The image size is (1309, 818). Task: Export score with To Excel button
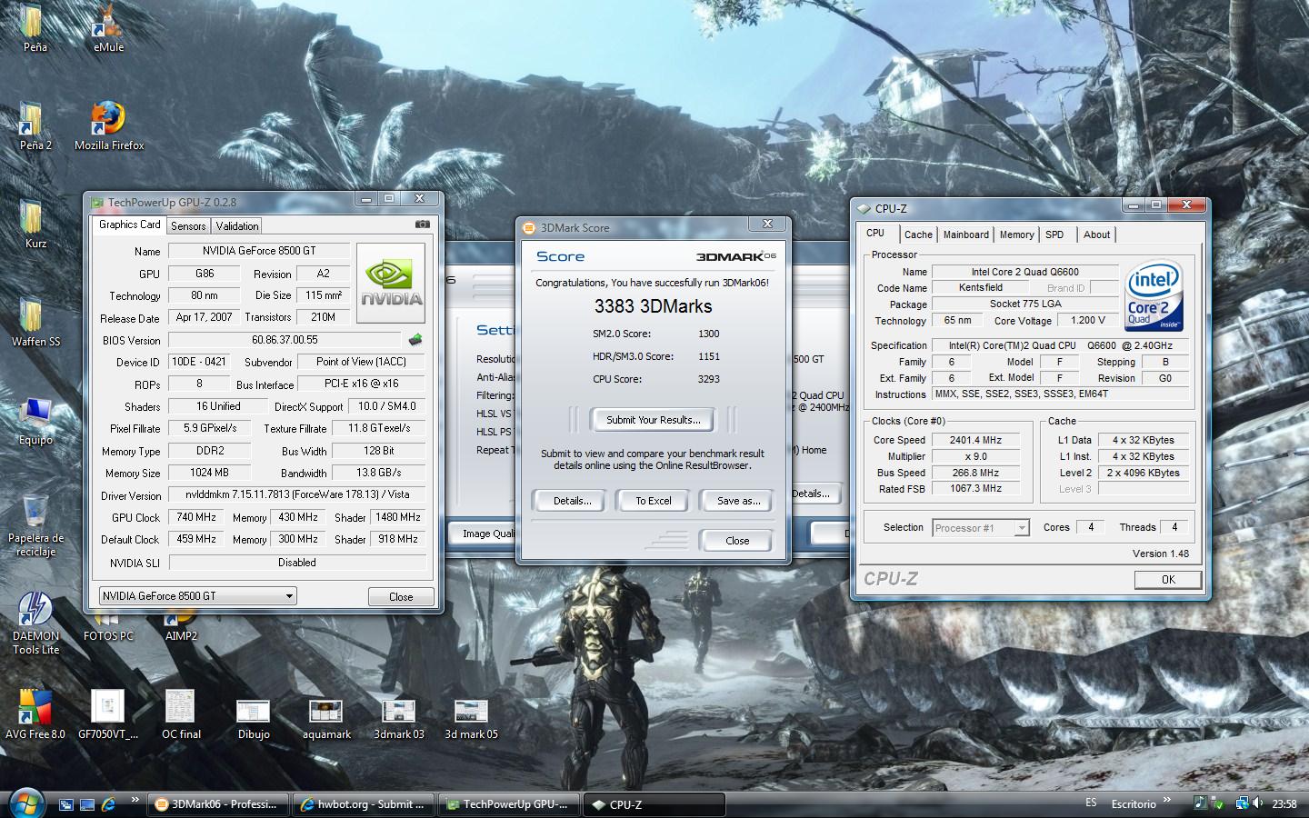click(x=654, y=501)
